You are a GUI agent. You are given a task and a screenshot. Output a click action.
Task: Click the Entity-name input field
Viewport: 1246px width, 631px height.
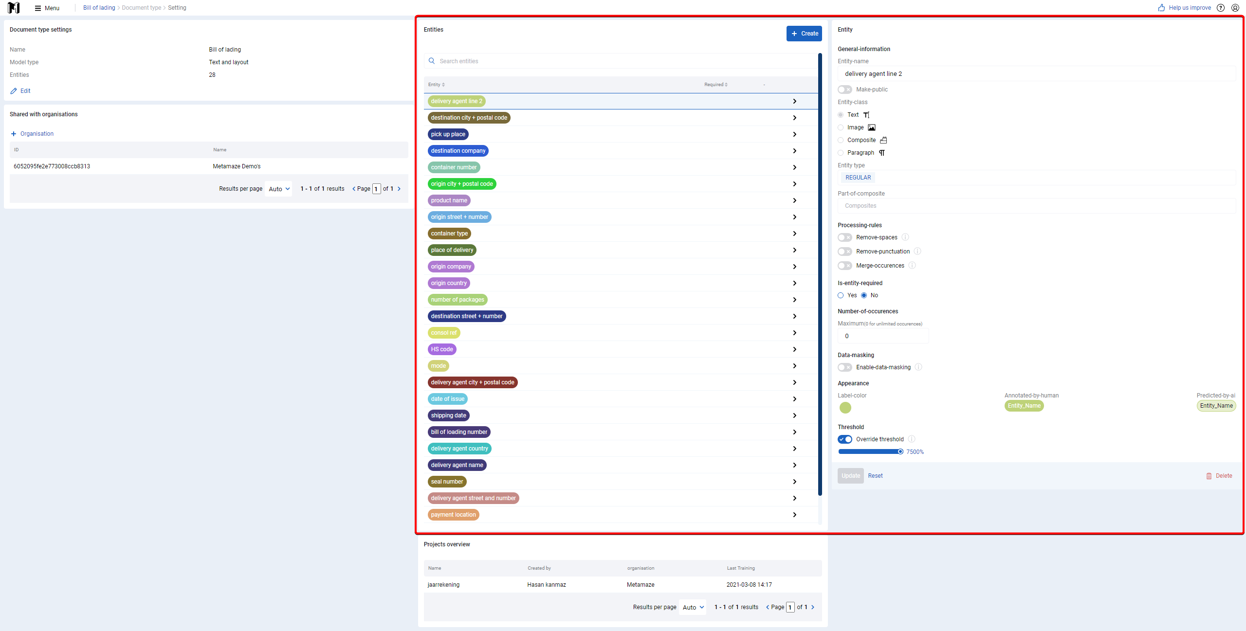pyautogui.click(x=1037, y=73)
